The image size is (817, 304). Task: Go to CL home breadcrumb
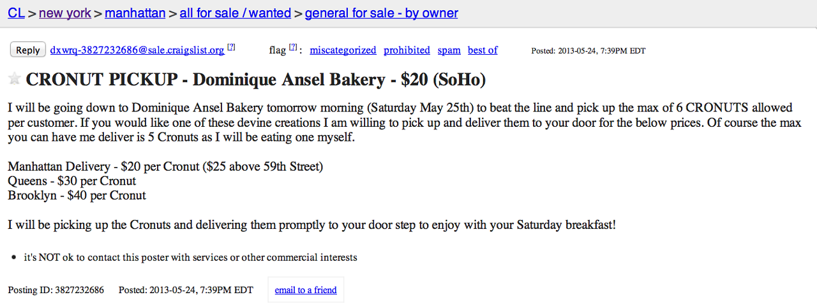point(16,13)
